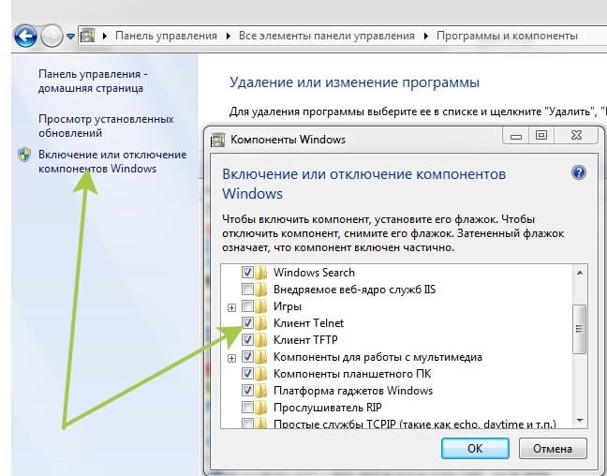Click the Клиент Telnet folder icon
Viewport: 607px width, 476px height.
pyautogui.click(x=261, y=323)
